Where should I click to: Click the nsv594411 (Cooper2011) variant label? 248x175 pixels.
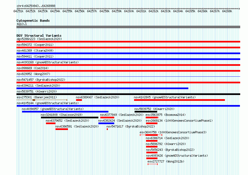[x=35, y=56]
